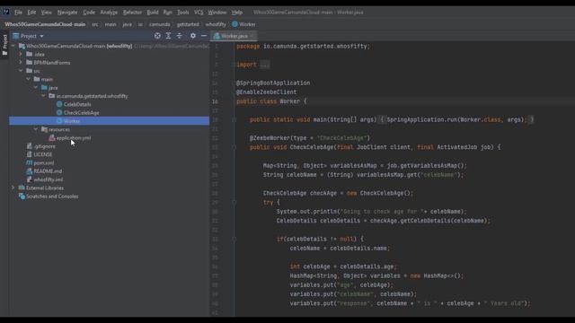Place cursor on 'public class Worker' line

point(271,101)
